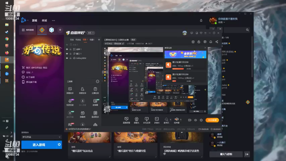
Task: Open the 游戏 tab in Battle.net
Action: click(34, 20)
